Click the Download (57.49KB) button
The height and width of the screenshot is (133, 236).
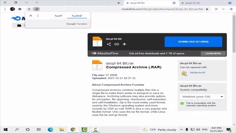click(193, 42)
